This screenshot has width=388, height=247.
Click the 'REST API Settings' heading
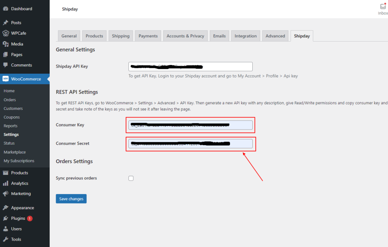[77, 92]
